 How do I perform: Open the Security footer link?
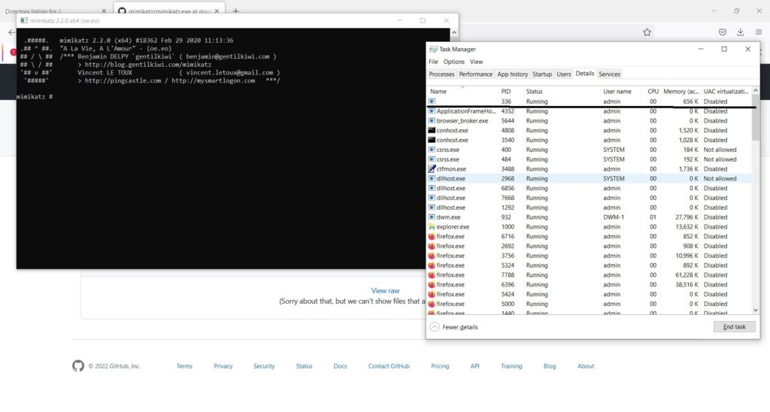pos(264,366)
